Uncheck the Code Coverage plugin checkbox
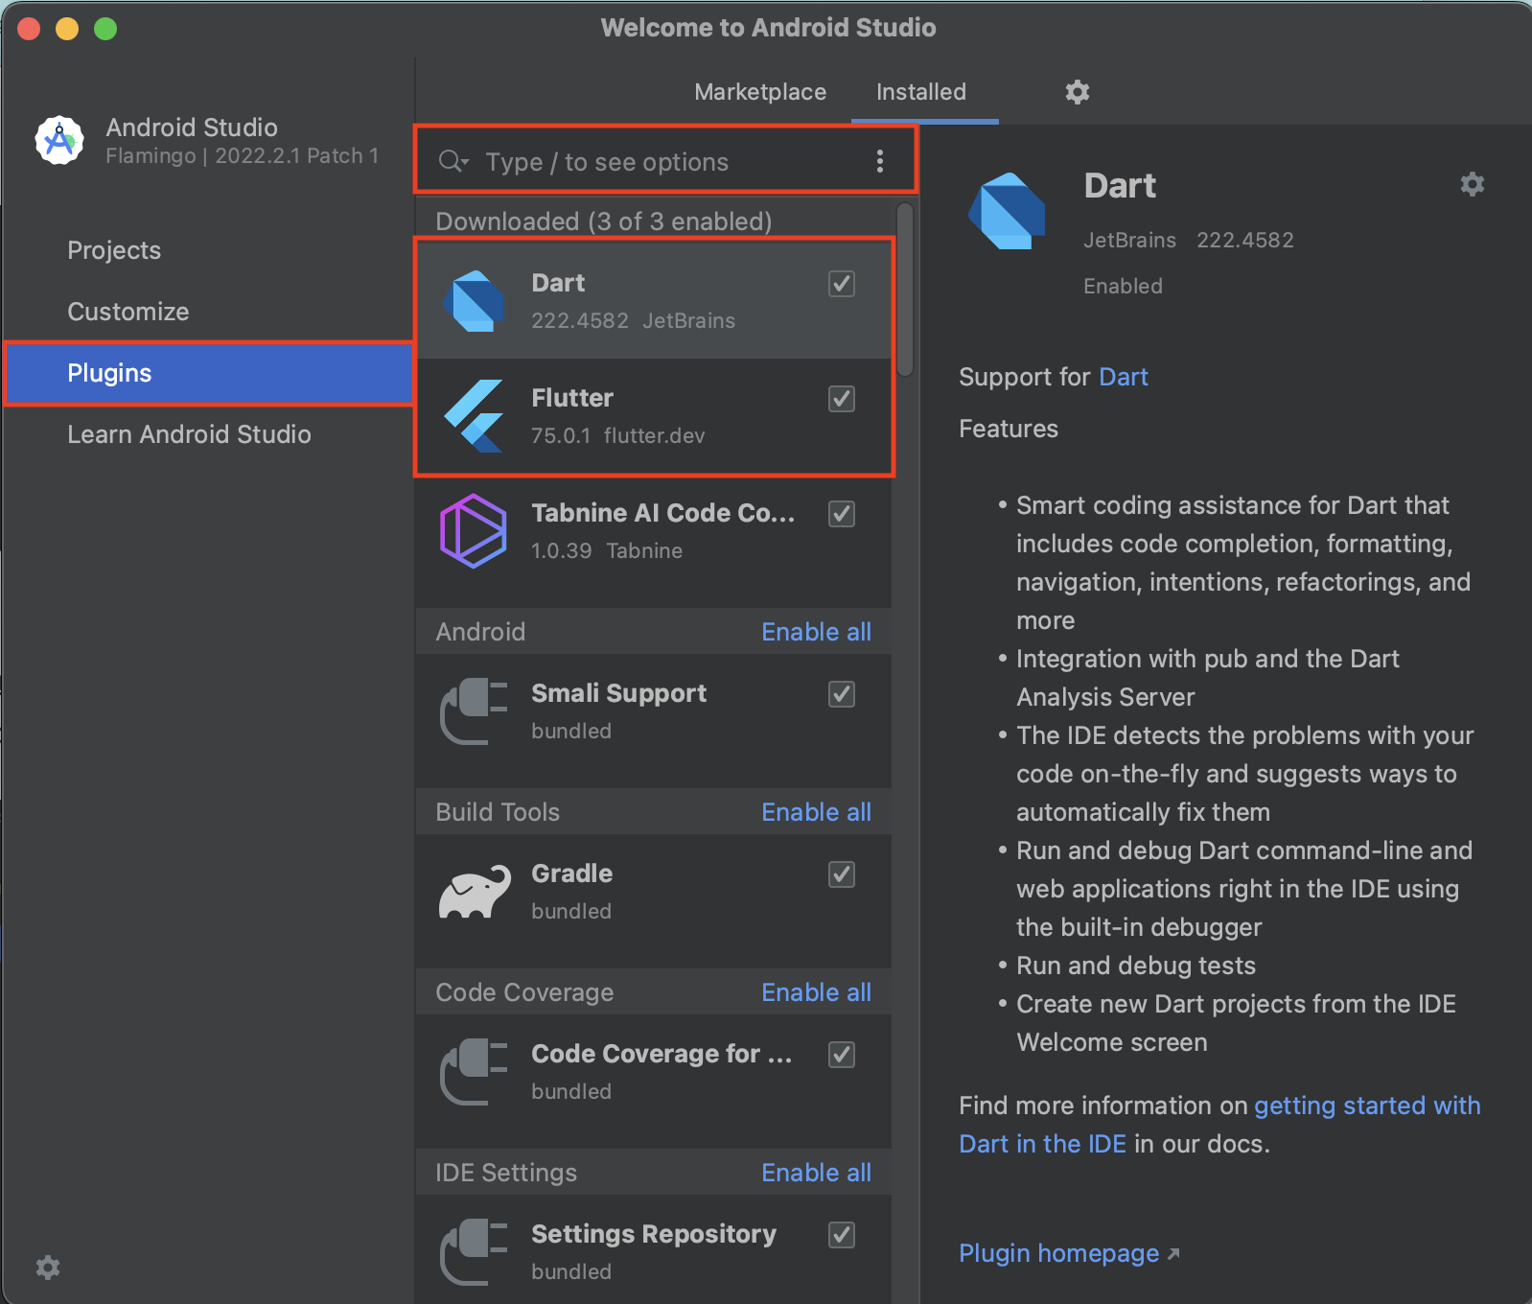Screen dimensions: 1532x1304 842,1055
